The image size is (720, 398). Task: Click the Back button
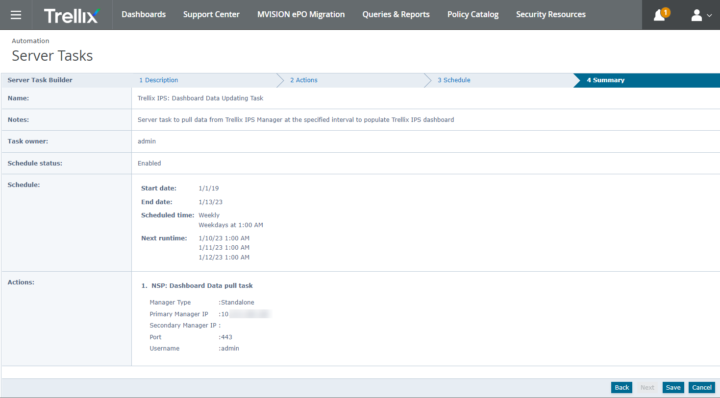(621, 387)
